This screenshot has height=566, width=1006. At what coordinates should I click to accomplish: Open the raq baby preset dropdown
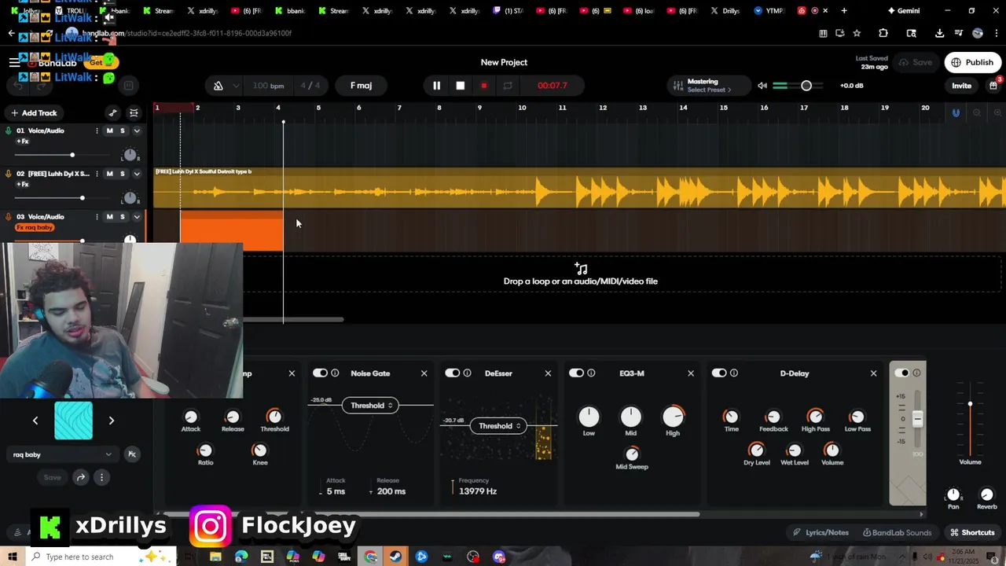[61, 454]
